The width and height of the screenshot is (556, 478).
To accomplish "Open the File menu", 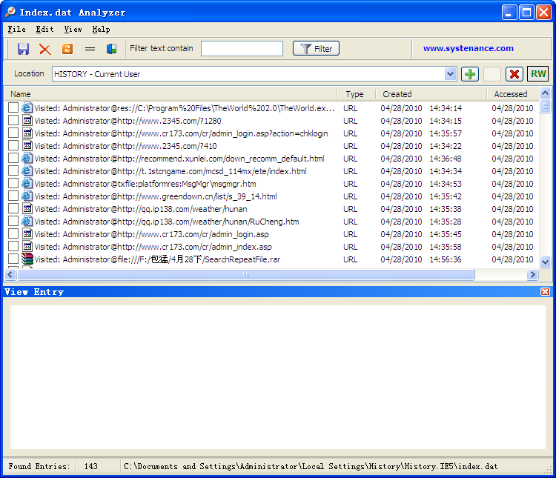I will 16,30.
